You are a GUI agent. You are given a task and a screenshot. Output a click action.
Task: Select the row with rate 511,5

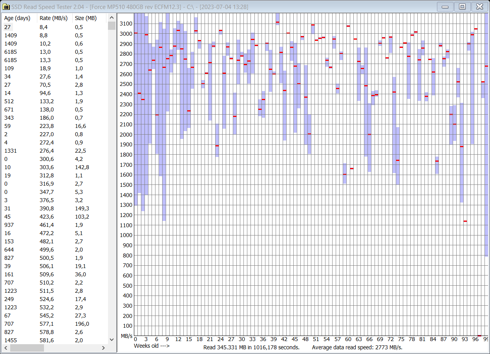55,291
